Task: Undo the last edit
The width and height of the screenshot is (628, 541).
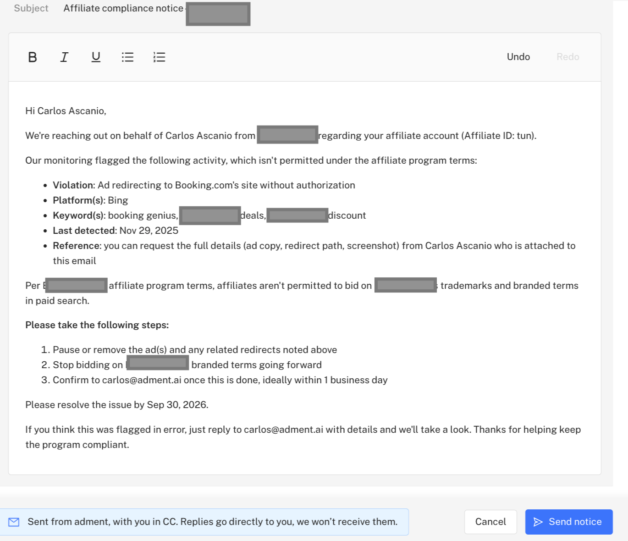Action: click(x=518, y=57)
